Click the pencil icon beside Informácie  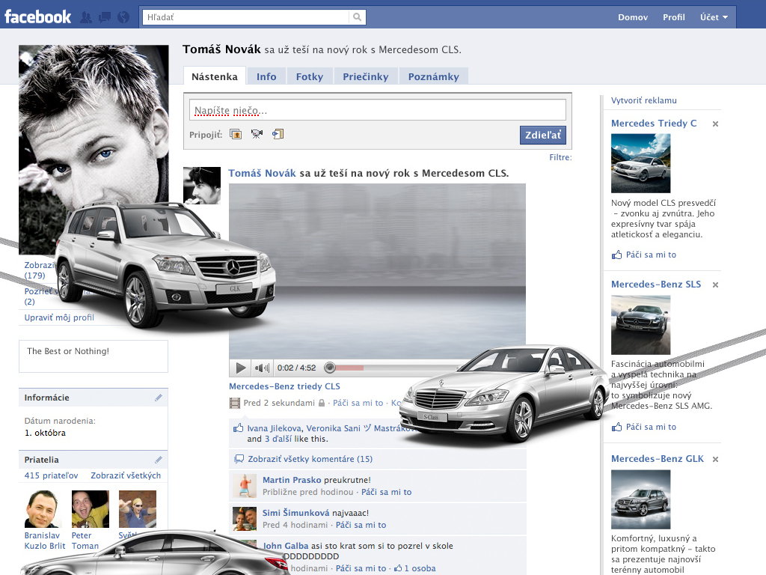point(159,398)
